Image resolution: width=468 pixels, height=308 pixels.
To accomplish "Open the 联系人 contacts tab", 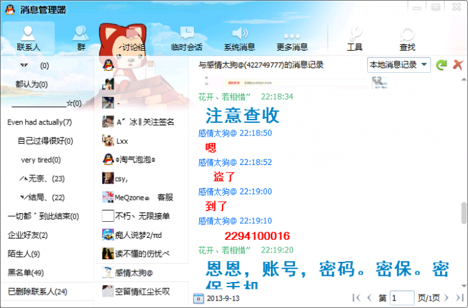I will pos(28,38).
